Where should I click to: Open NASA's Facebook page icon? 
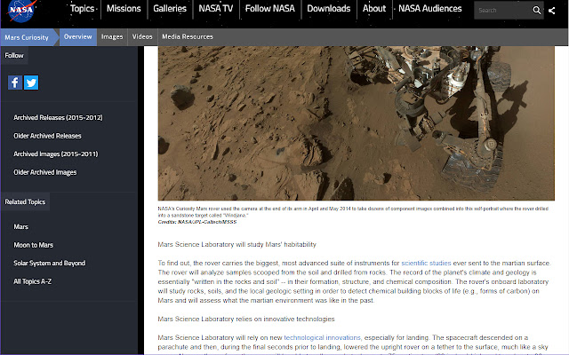(x=15, y=83)
